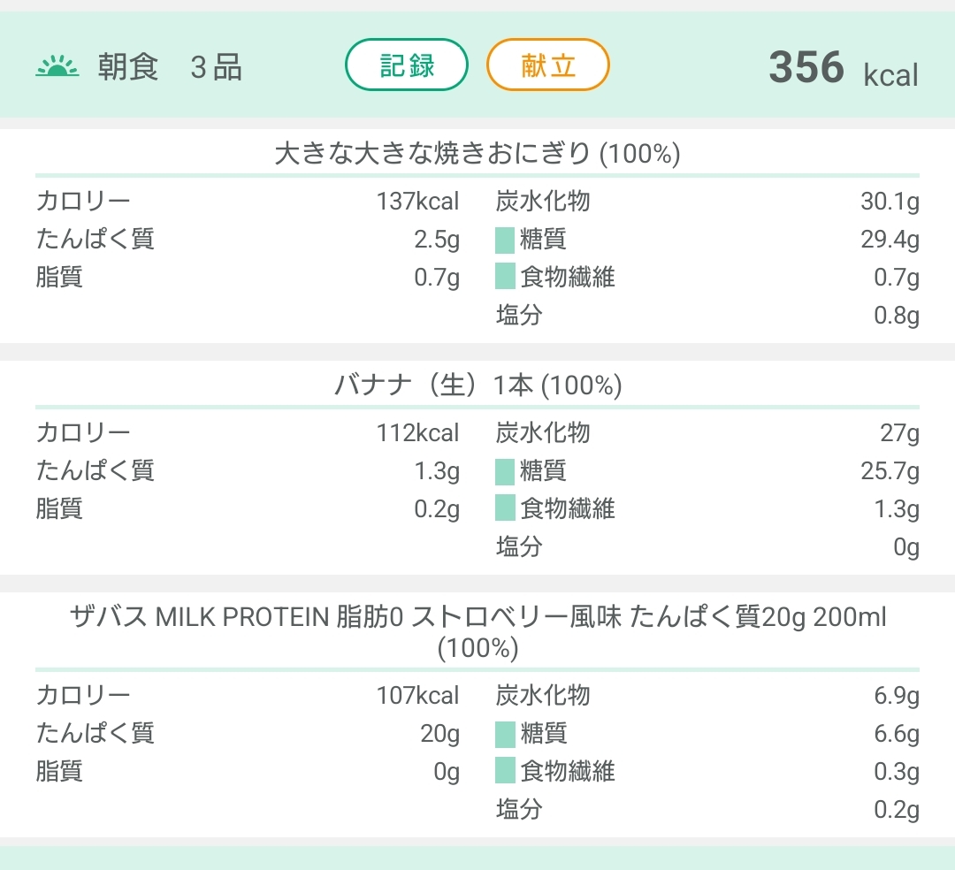The width and height of the screenshot is (955, 870).
Task: Click the 27g 炭水化物 value for バナナ
Action: coord(899,433)
